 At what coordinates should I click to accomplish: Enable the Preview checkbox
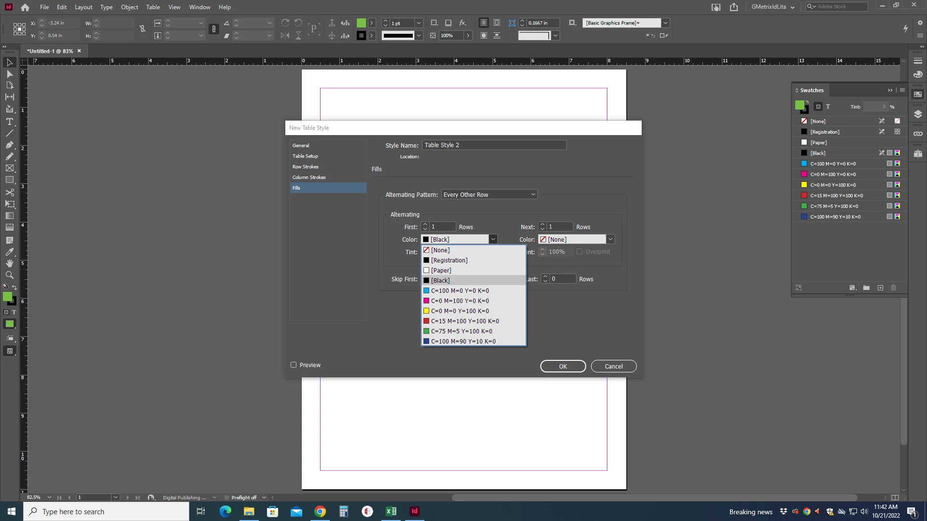294,365
